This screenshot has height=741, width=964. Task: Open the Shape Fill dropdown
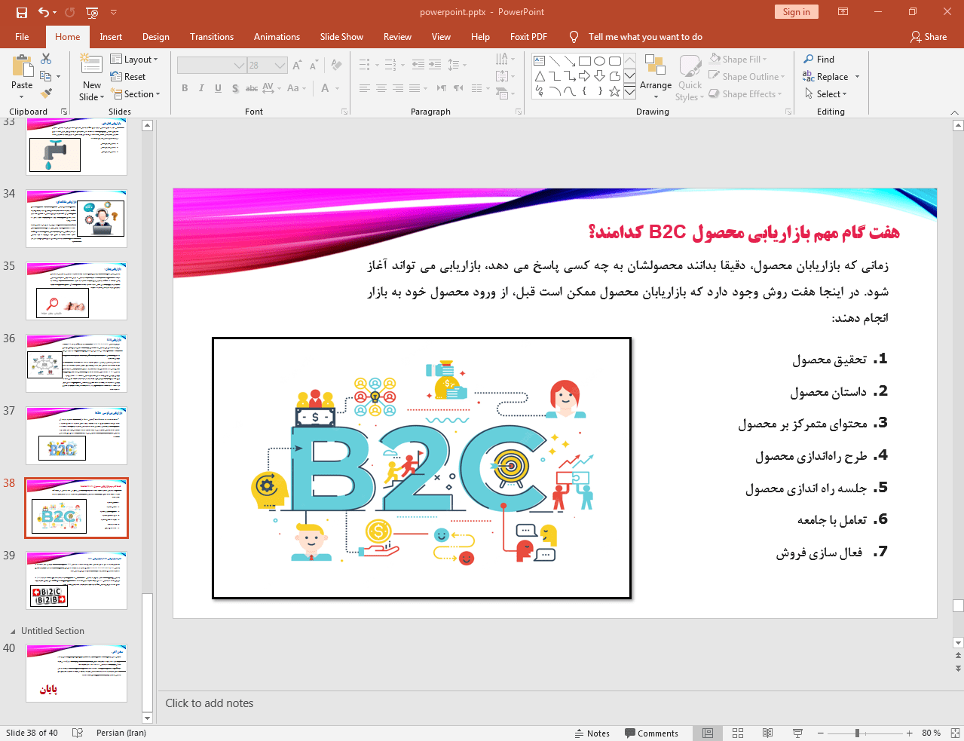(739, 60)
